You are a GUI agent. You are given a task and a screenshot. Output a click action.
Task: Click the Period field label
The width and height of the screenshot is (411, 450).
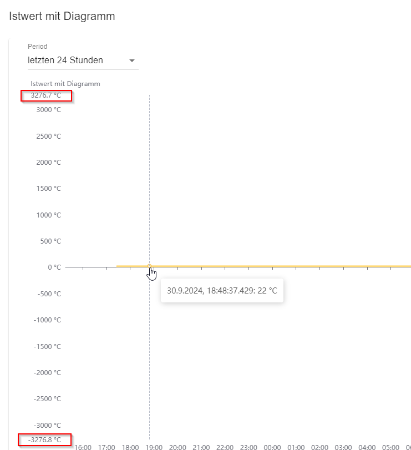click(38, 47)
